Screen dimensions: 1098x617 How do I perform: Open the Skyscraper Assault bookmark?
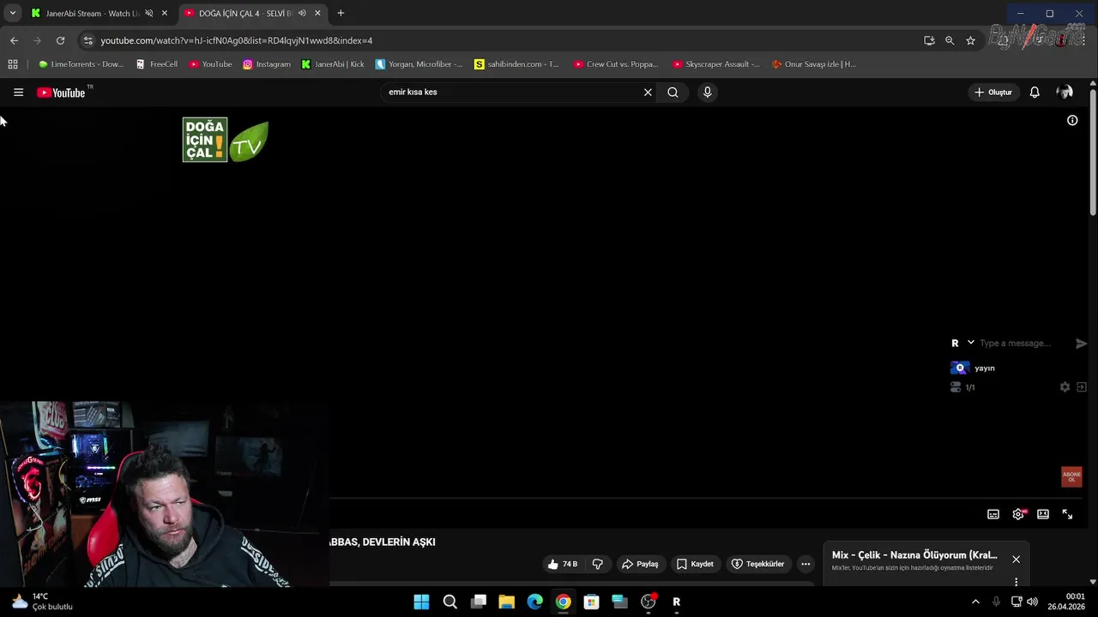(x=716, y=64)
